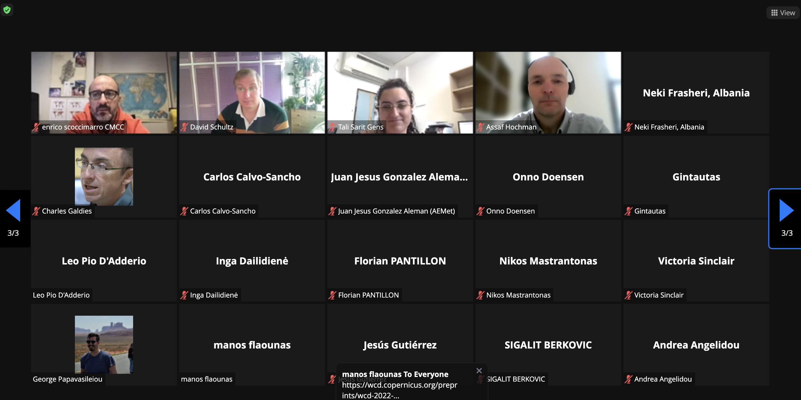This screenshot has width=801, height=400.
Task: Click the Leo Pio D'Adderio name label
Action: (61, 295)
